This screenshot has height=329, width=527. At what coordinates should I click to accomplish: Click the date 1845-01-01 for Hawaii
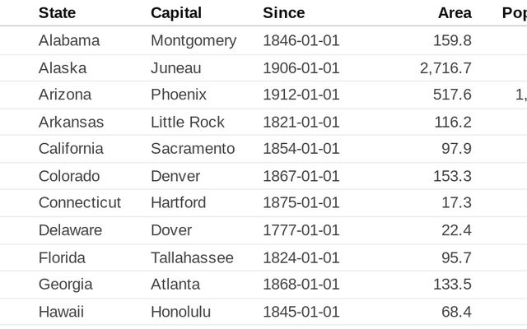pyautogui.click(x=301, y=312)
